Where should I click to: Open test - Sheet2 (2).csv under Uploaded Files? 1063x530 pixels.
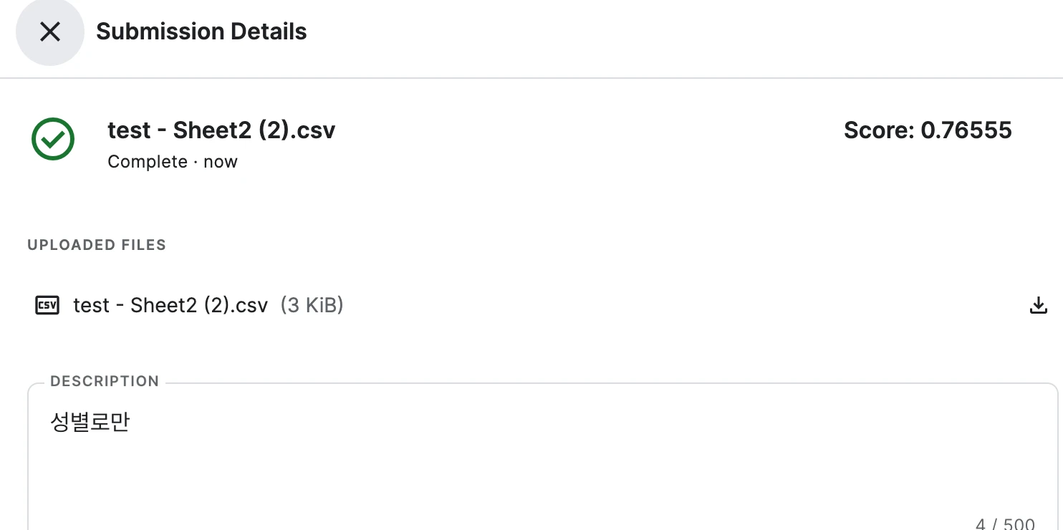tap(170, 306)
